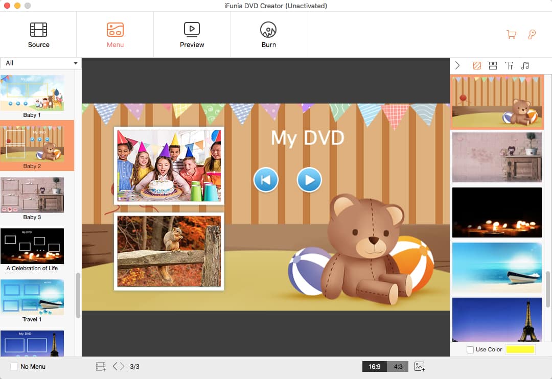Collapse the right panel with chevron arrow
The width and height of the screenshot is (552, 379).
click(x=457, y=65)
